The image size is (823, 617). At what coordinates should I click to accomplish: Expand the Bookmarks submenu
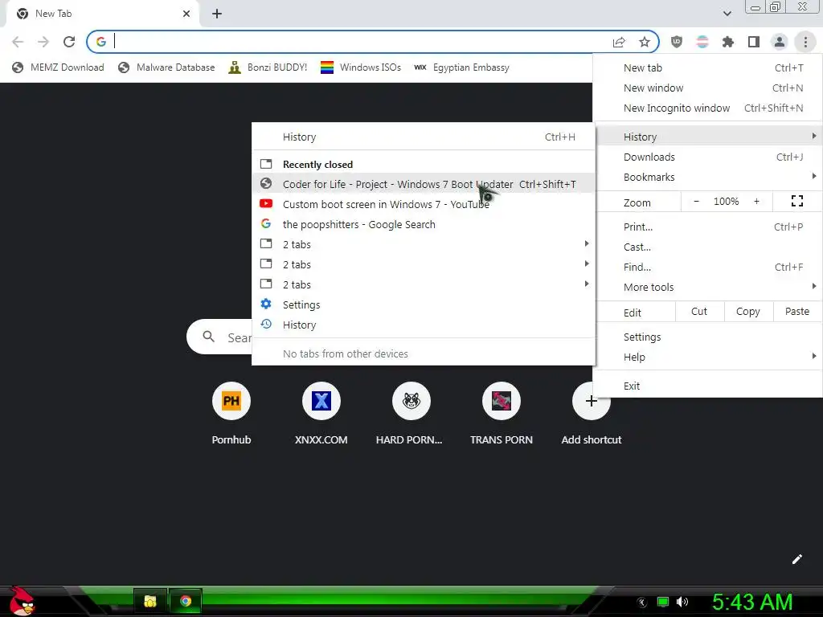[707, 177]
